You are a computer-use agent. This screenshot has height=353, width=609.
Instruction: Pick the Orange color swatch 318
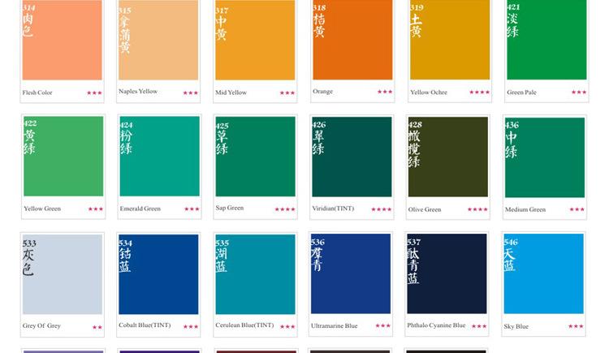pos(352,41)
